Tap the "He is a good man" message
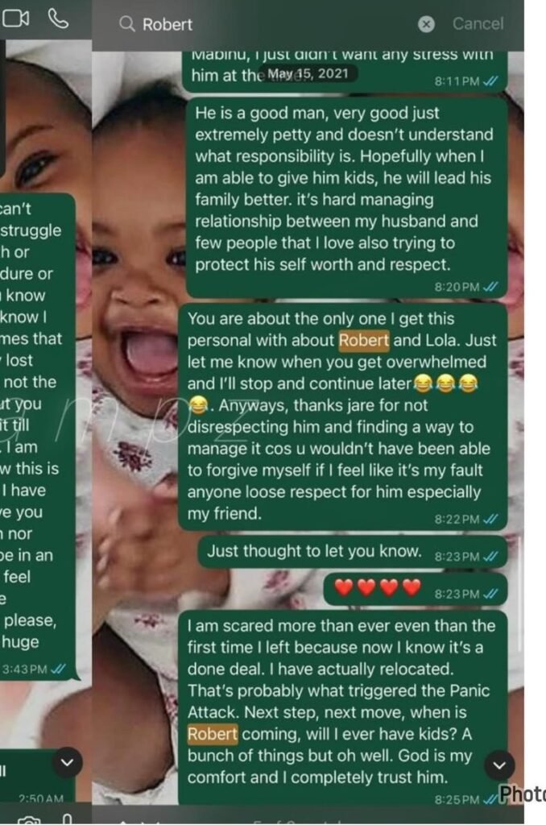The width and height of the screenshot is (546, 825). (x=346, y=198)
